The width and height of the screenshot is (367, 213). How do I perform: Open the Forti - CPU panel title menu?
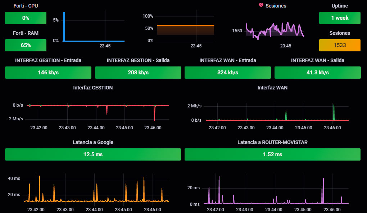click(26, 6)
